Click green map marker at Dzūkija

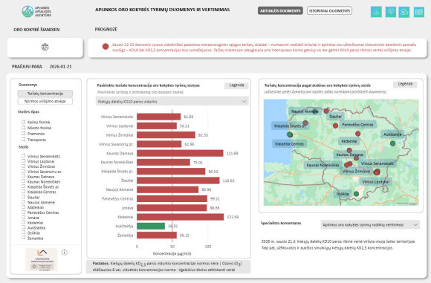click(x=356, y=194)
